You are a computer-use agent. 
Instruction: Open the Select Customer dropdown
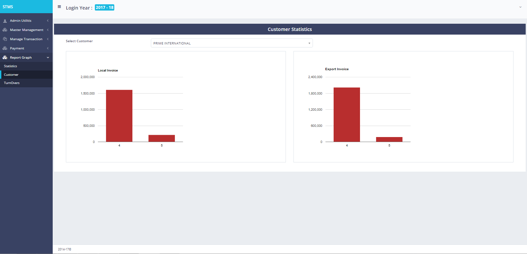[232, 43]
